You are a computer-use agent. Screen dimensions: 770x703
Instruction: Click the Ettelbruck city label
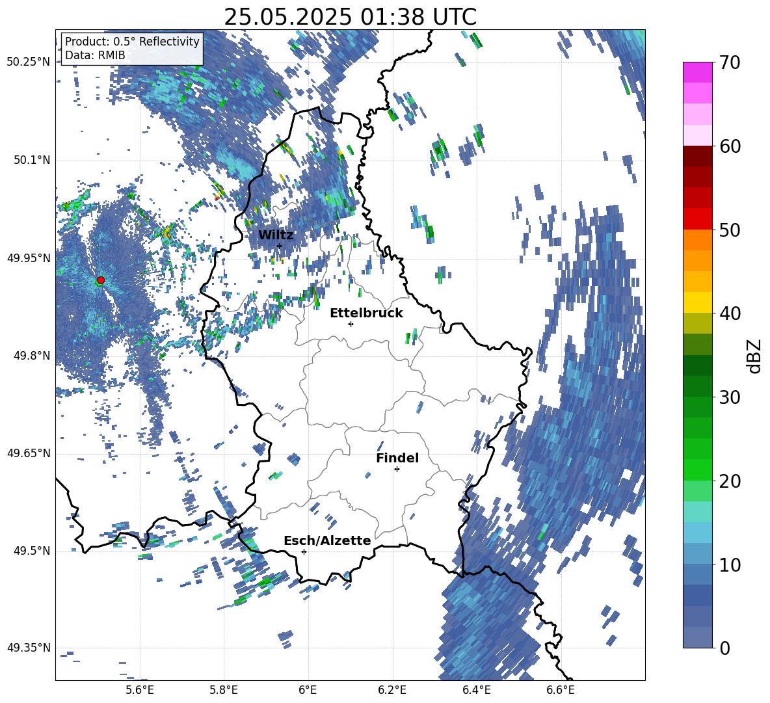point(366,313)
